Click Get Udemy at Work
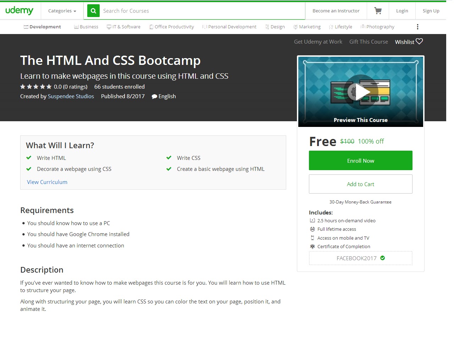The height and width of the screenshot is (363, 454). tap(318, 42)
